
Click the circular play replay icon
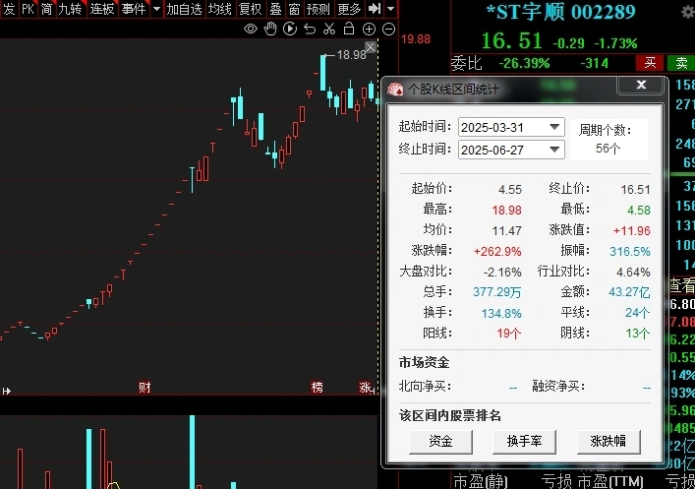(290, 30)
